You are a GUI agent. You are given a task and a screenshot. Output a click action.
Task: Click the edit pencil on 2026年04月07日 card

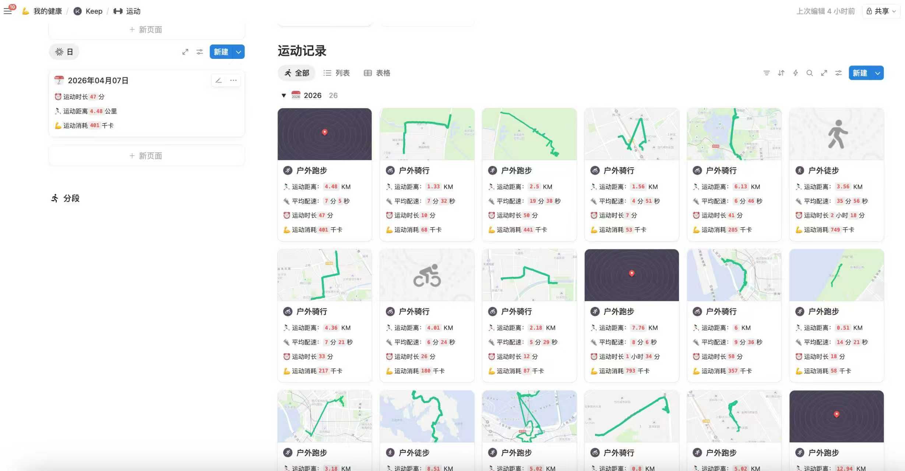[x=219, y=80]
